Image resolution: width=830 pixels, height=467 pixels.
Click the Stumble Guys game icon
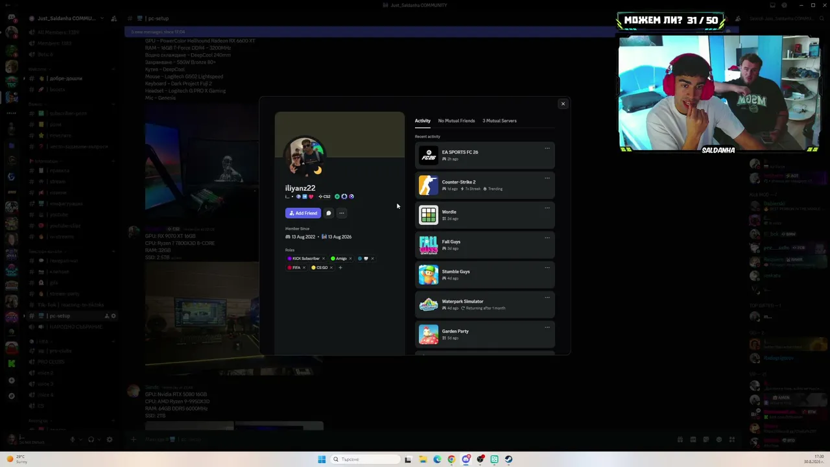pyautogui.click(x=428, y=275)
